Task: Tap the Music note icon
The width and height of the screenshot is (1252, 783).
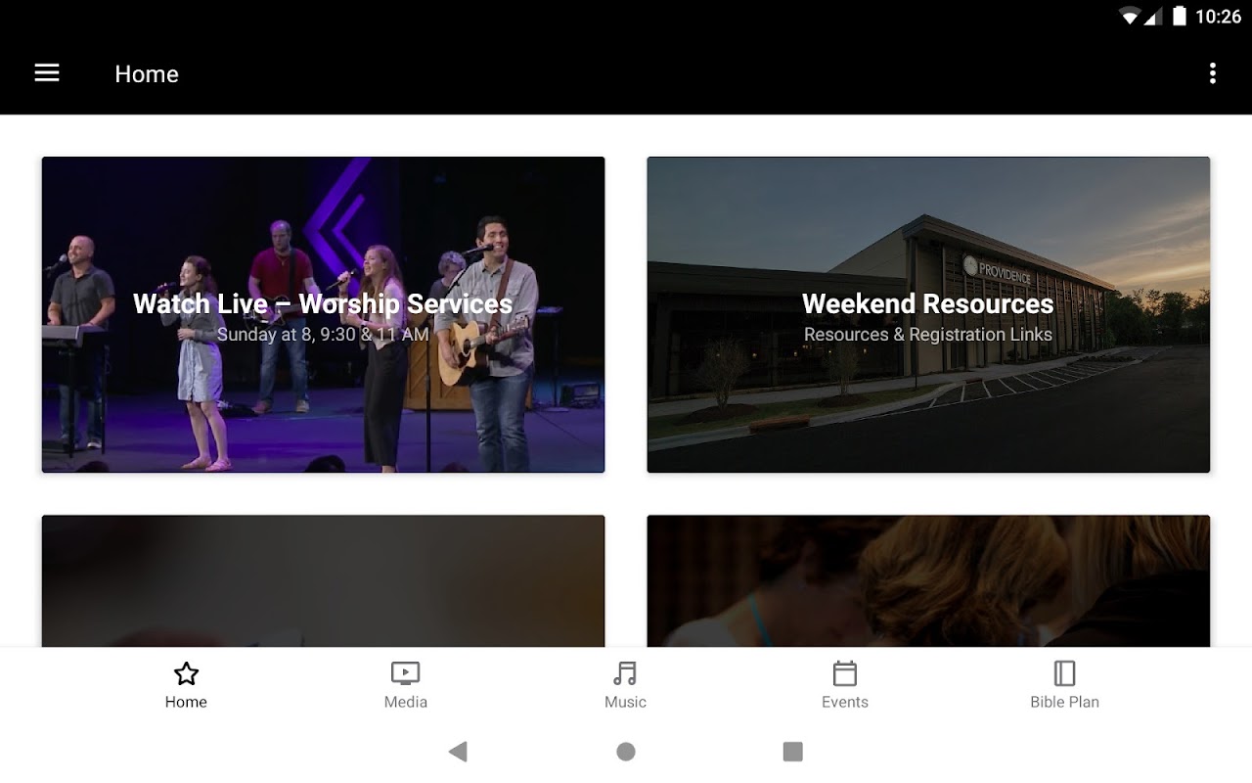Action: coord(625,673)
